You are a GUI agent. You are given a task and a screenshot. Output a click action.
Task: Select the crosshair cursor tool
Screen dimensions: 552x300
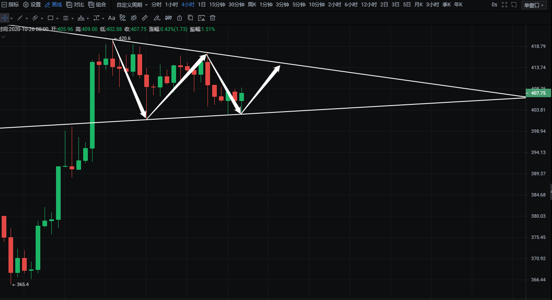[4, 18]
